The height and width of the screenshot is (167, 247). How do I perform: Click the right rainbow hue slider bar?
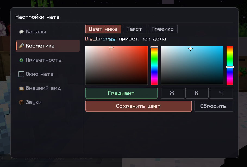[230, 65]
